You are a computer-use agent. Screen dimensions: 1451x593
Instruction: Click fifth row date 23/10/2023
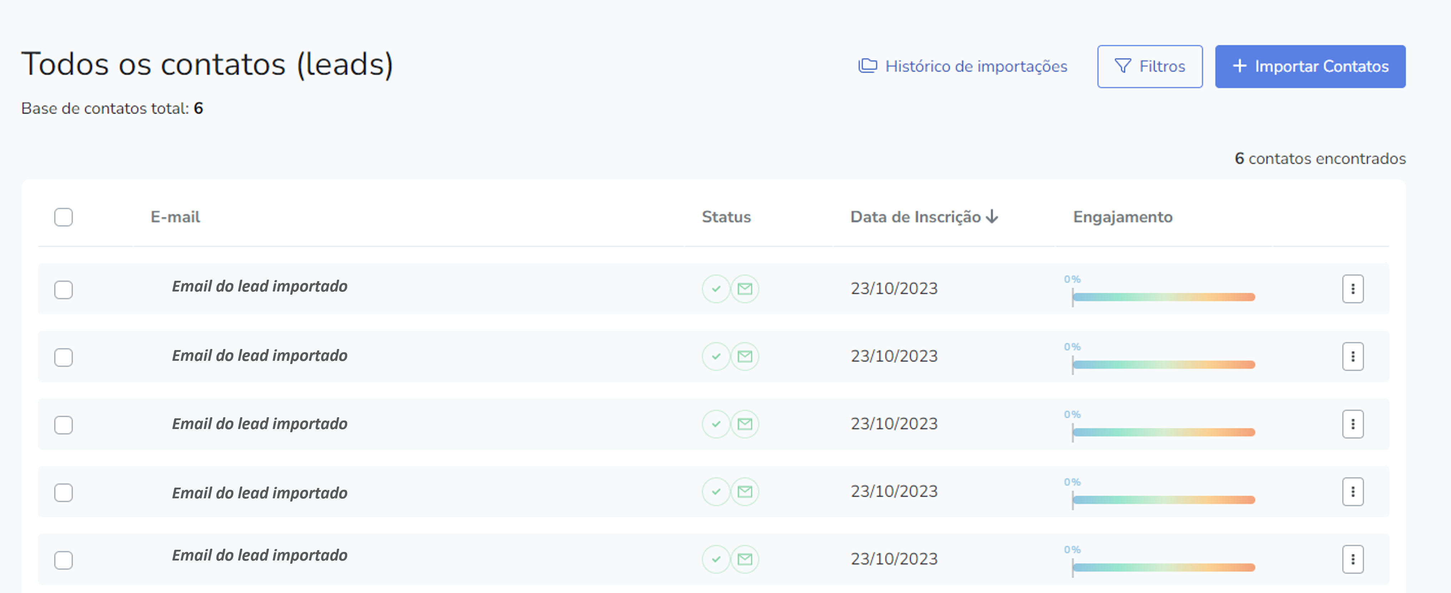tap(894, 559)
